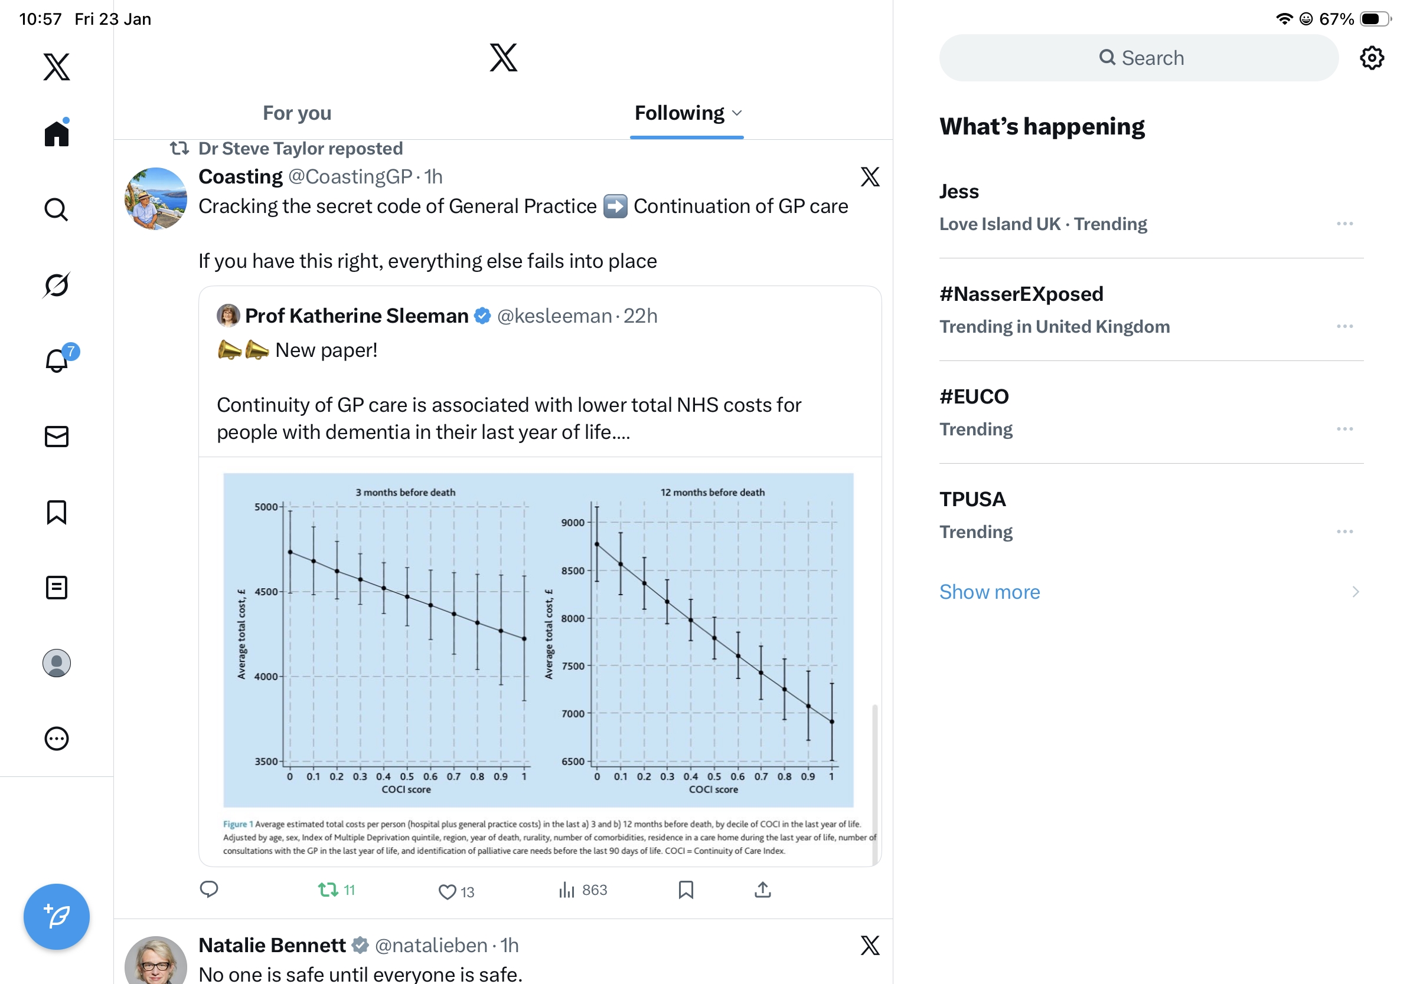The image size is (1410, 984).
Task: Open Lists icon in sidebar
Action: click(57, 587)
